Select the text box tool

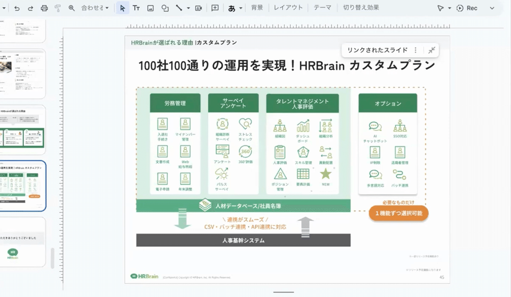pos(136,8)
